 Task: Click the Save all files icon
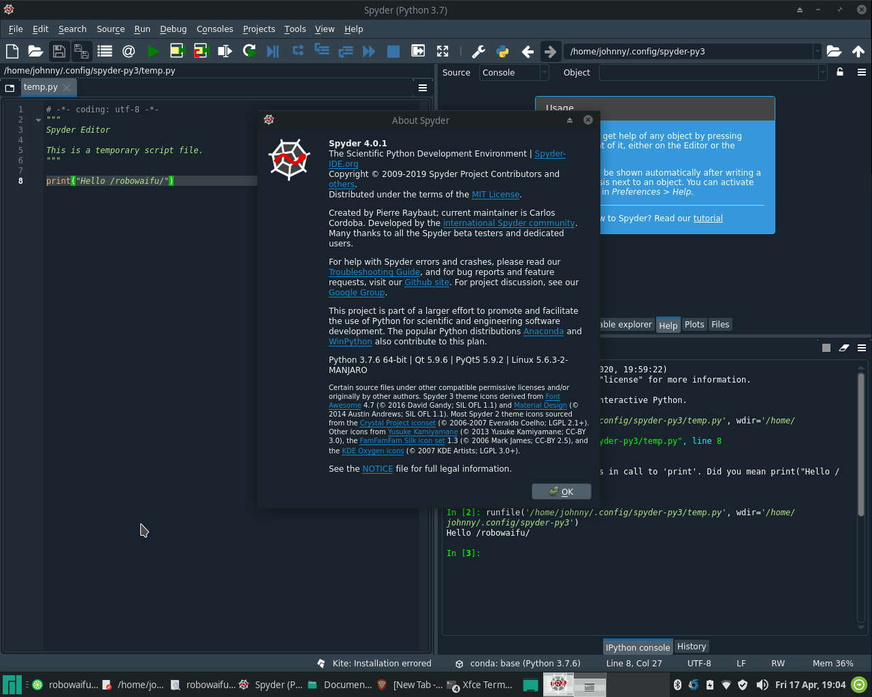tap(82, 51)
